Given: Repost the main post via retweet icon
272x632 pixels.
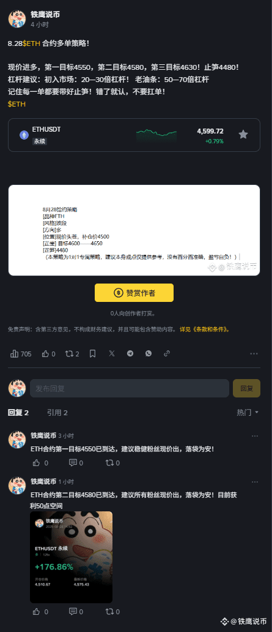Looking at the screenshot, I should point(72,354).
